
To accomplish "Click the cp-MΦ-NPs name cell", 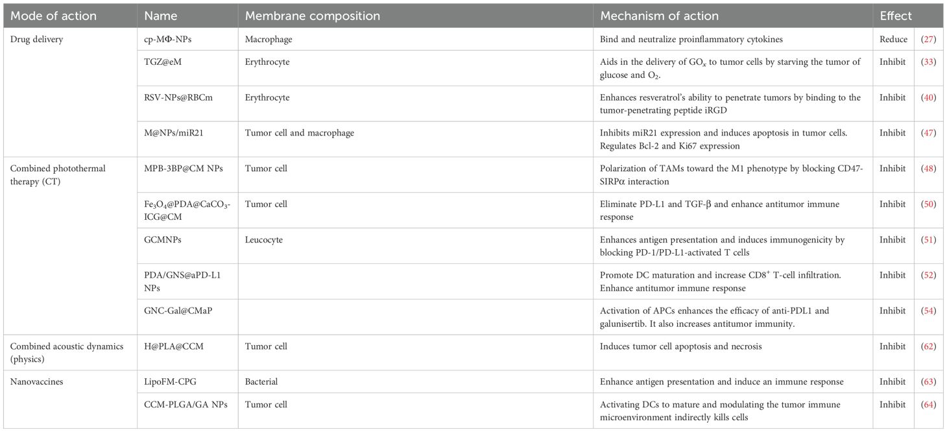I will coord(168,40).
